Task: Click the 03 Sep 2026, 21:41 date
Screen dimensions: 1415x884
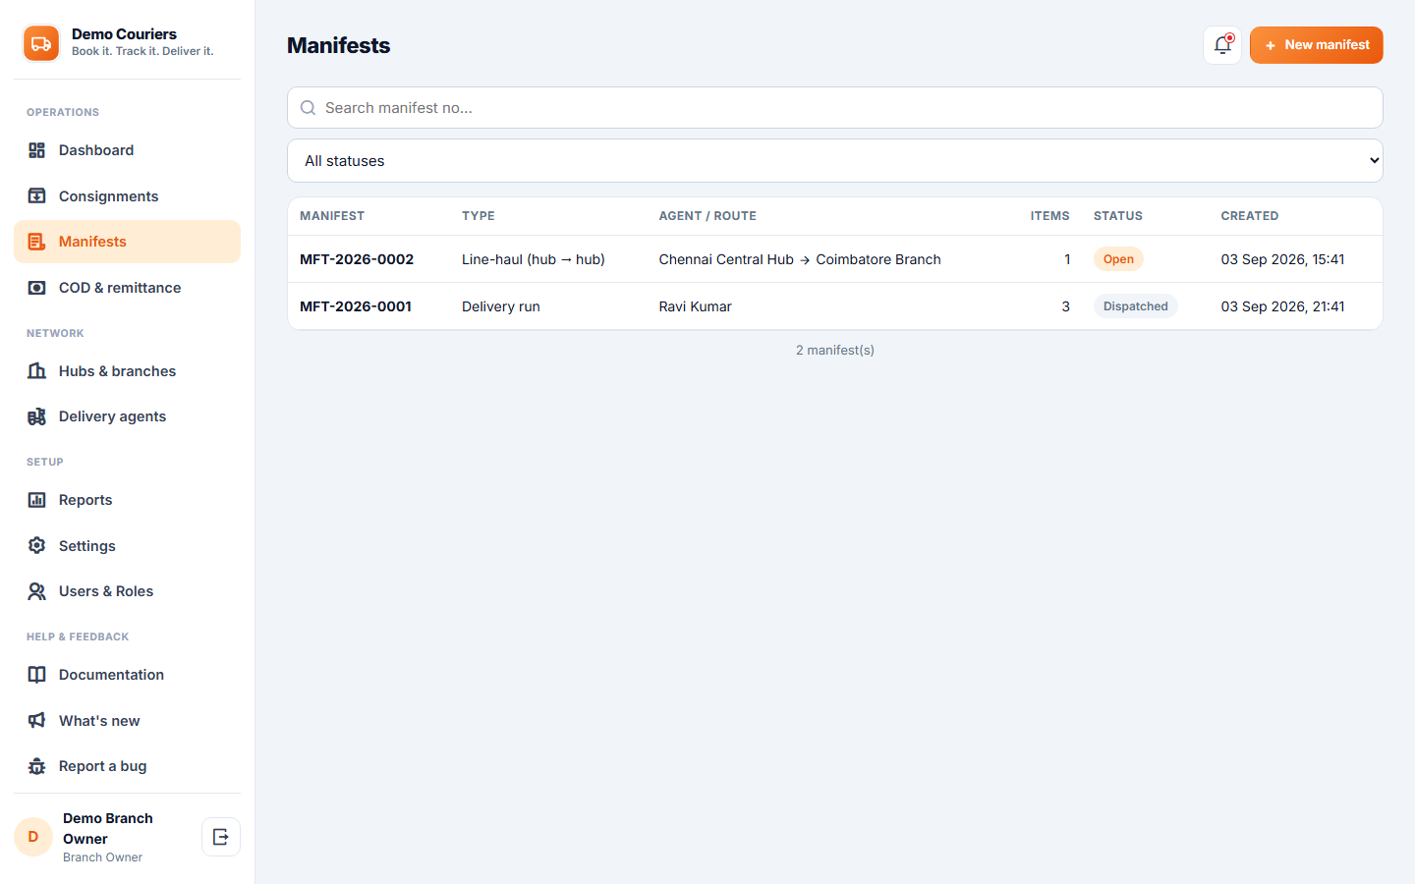Action: coord(1282,306)
